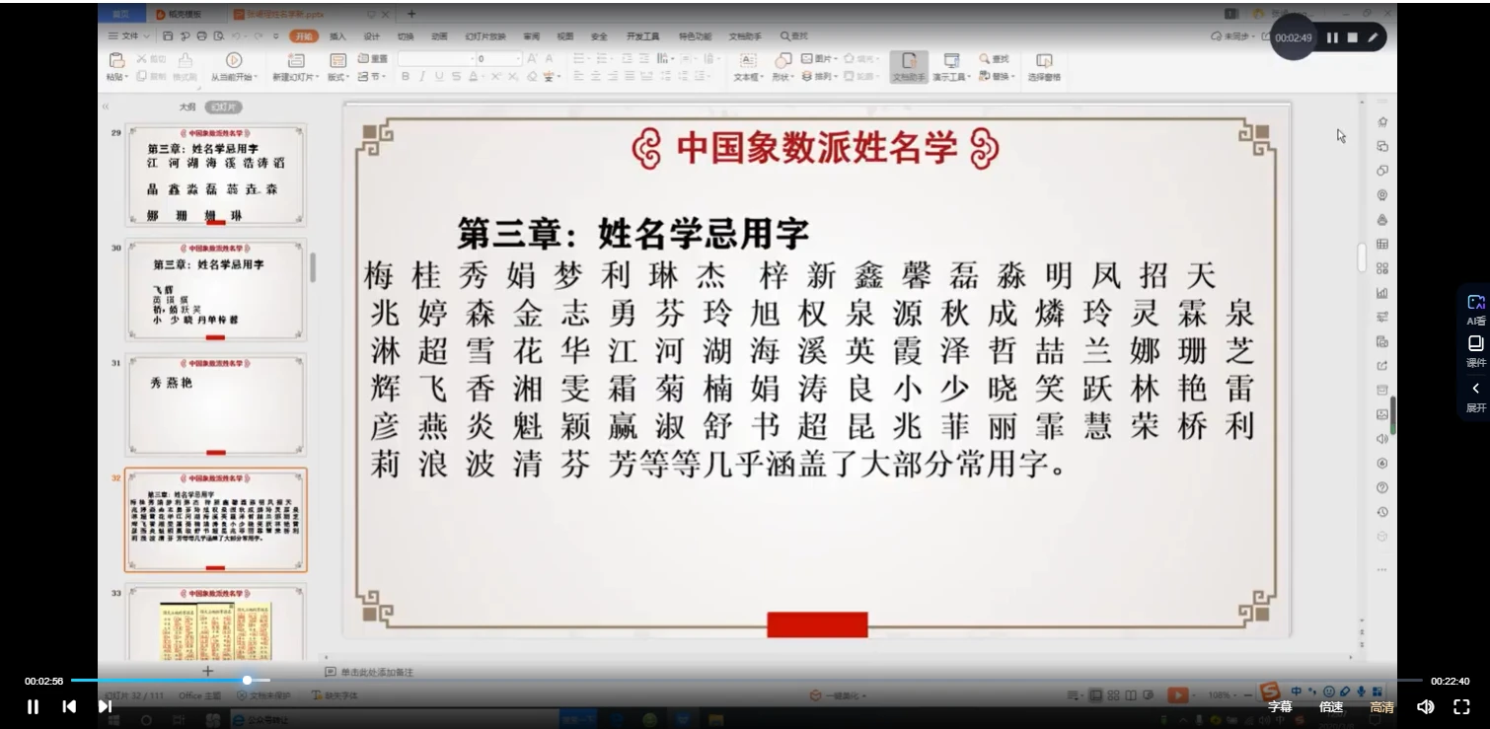Image resolution: width=1490 pixels, height=729 pixels.
Task: Skip to the next video
Action: tap(105, 706)
